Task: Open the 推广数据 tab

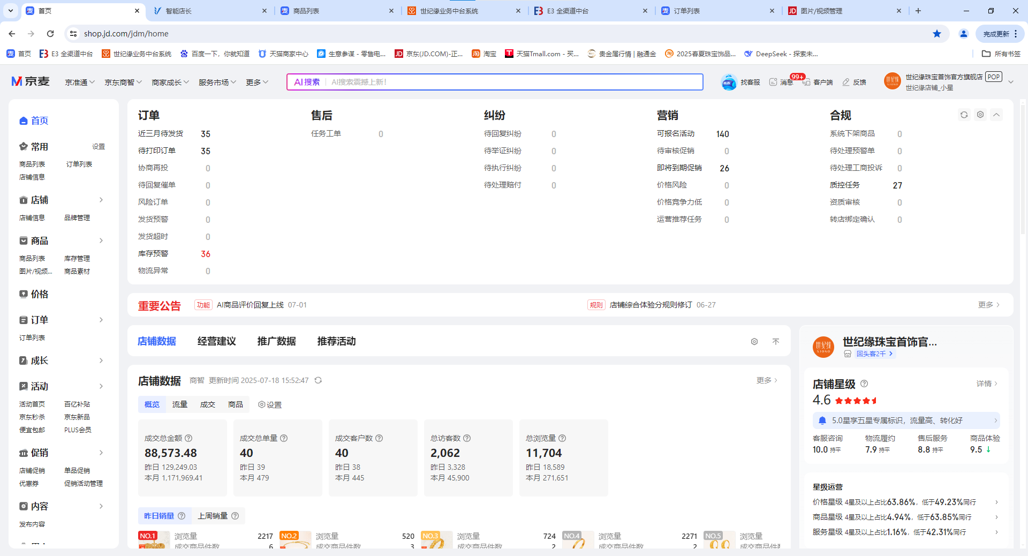Action: tap(276, 341)
